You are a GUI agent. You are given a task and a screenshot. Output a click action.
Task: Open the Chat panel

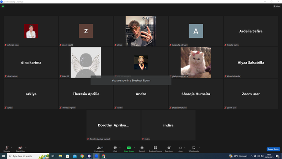(115, 149)
